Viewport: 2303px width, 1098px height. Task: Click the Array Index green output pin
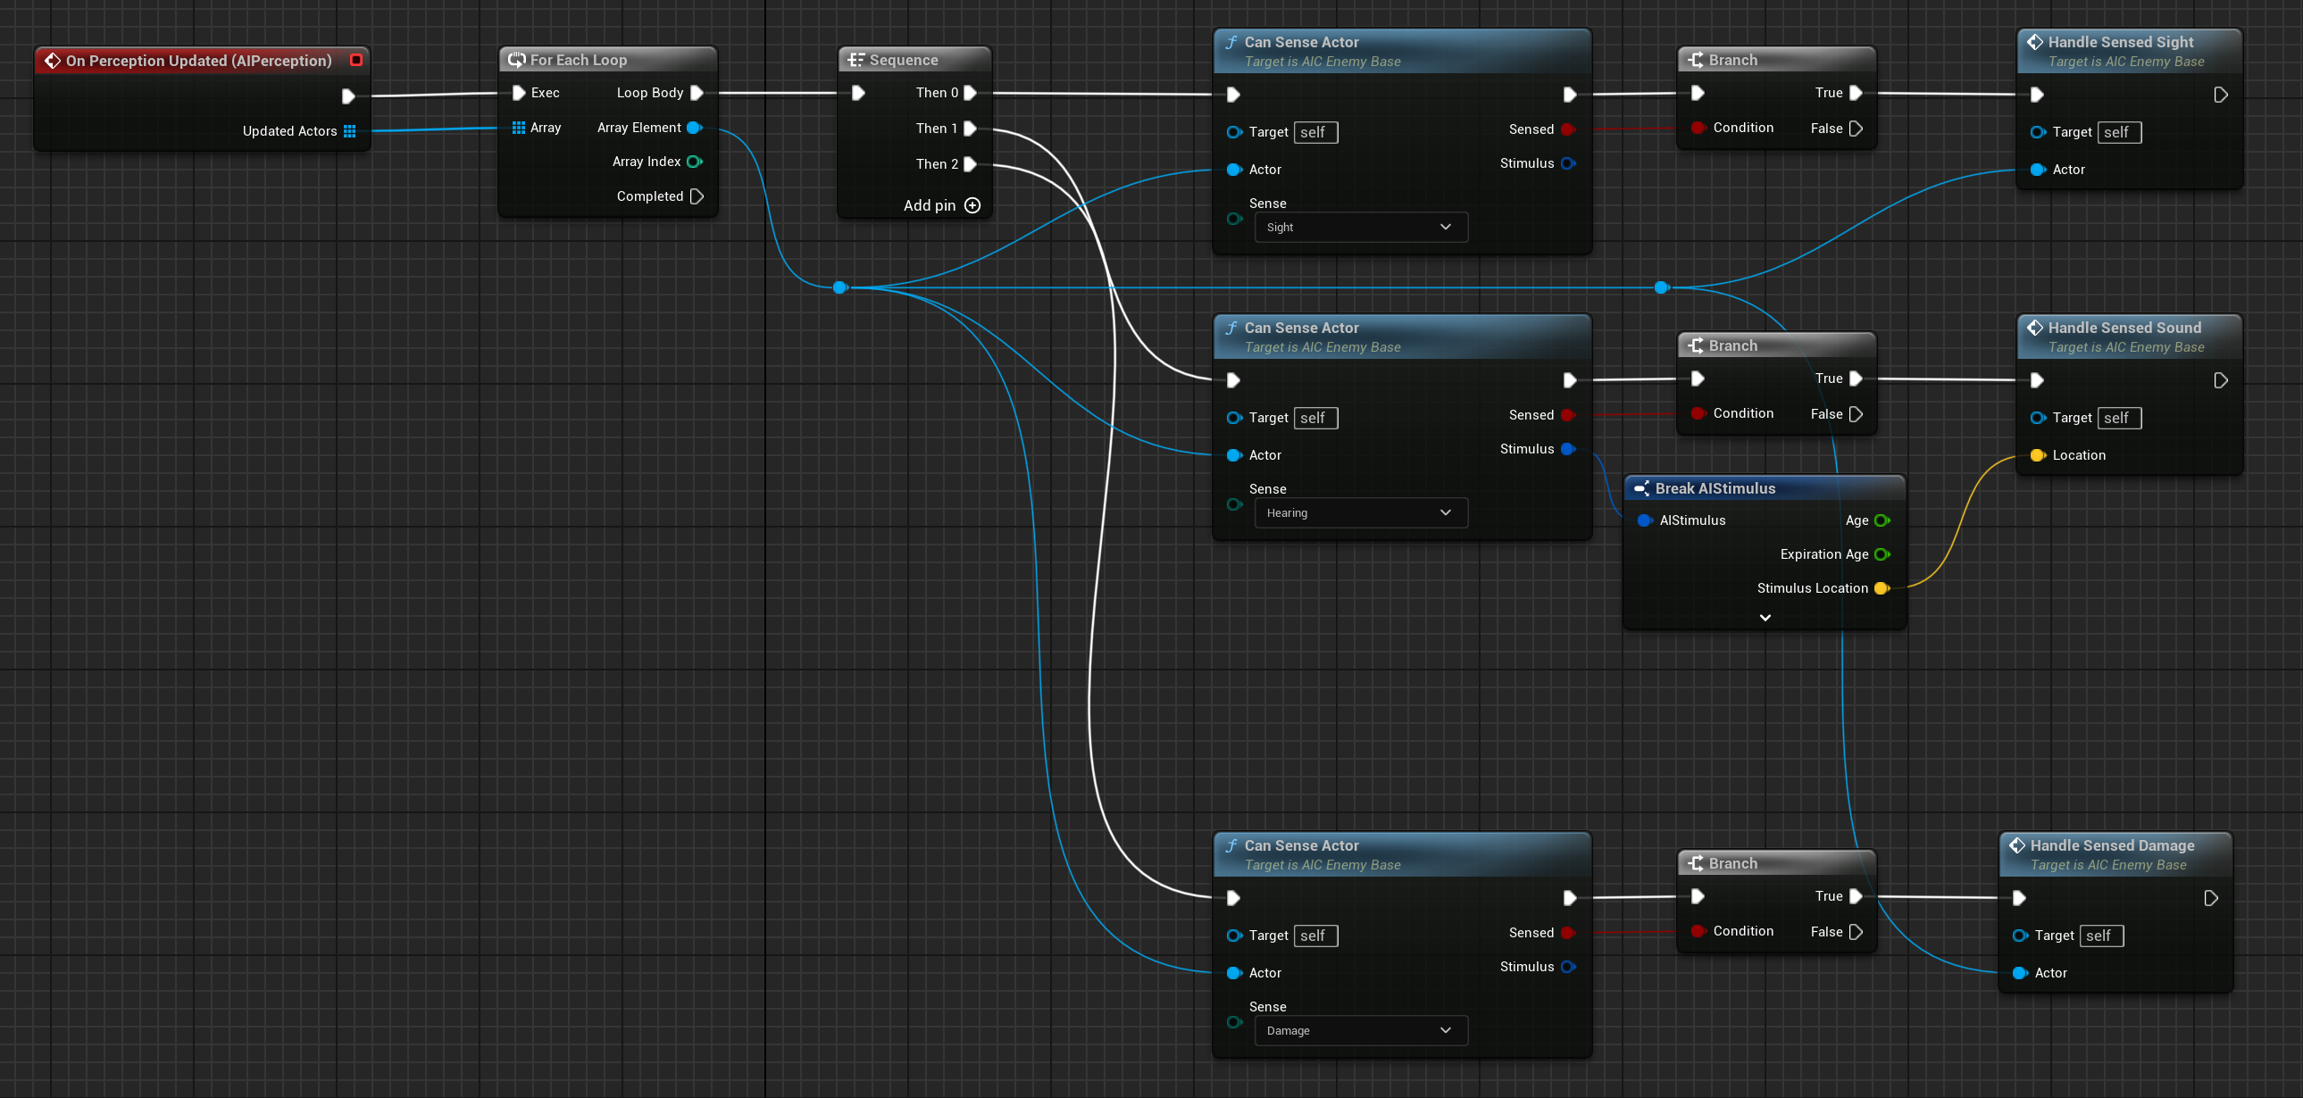694,162
